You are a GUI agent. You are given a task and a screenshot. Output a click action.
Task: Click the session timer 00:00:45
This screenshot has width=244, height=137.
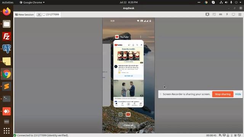[211, 135]
